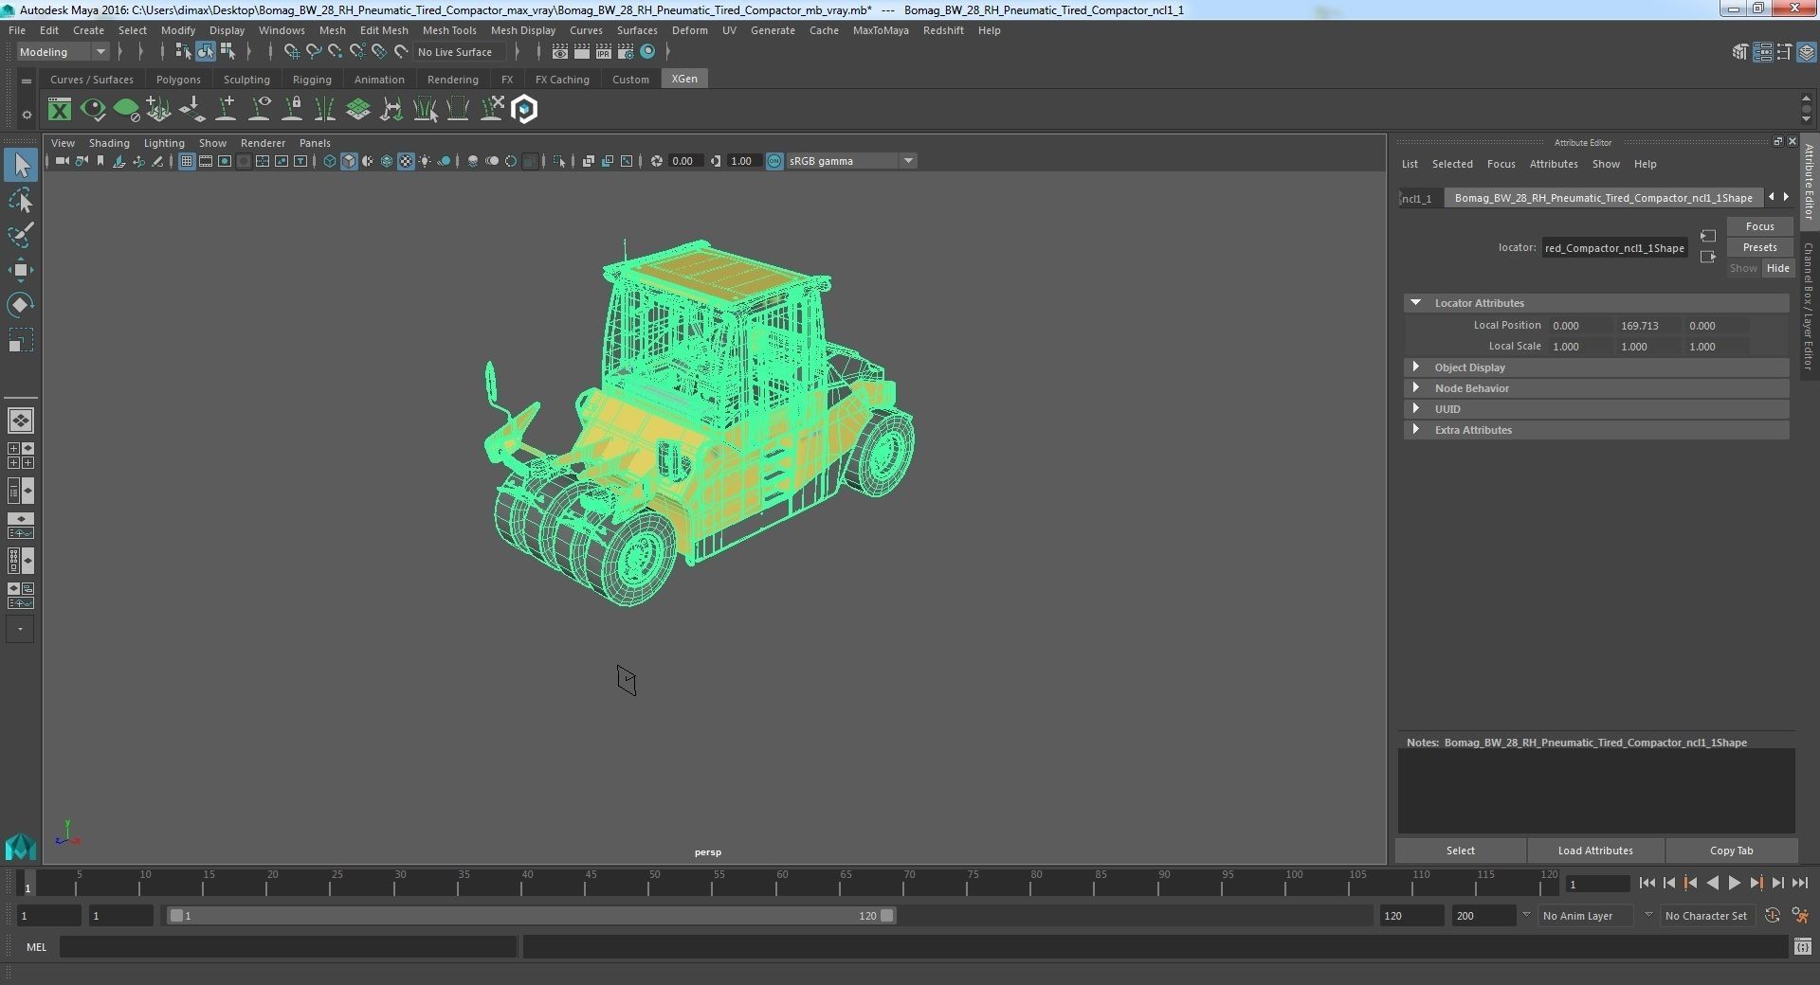
Task: Activate the Move tool
Action: 21,270
